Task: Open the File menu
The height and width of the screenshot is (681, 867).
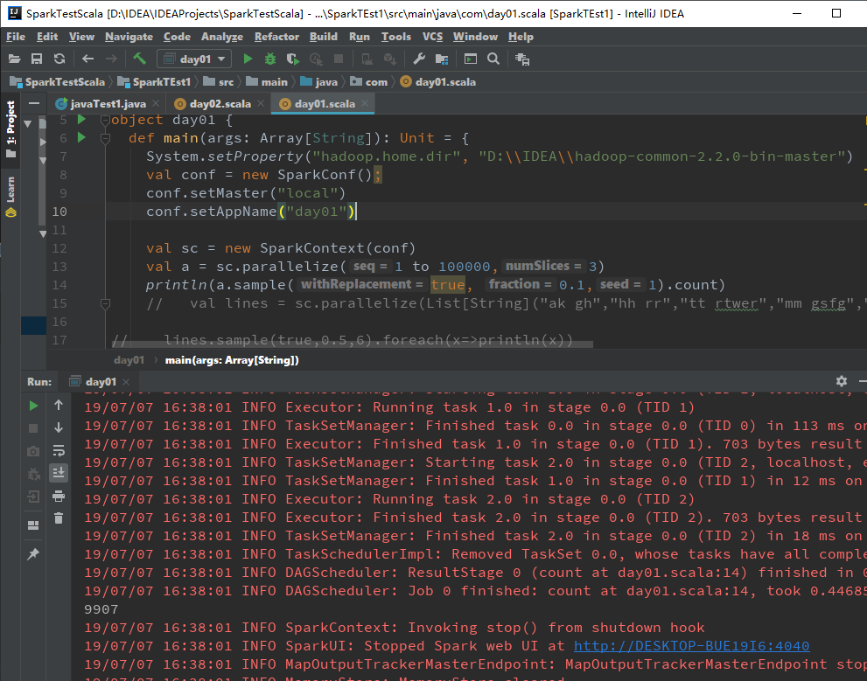Action: click(16, 37)
